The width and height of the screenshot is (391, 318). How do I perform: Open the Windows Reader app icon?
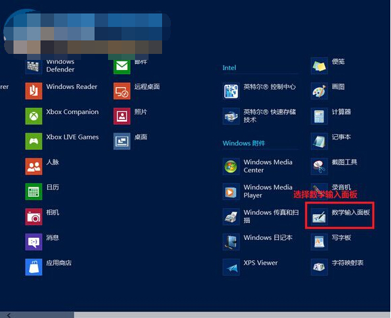point(34,91)
